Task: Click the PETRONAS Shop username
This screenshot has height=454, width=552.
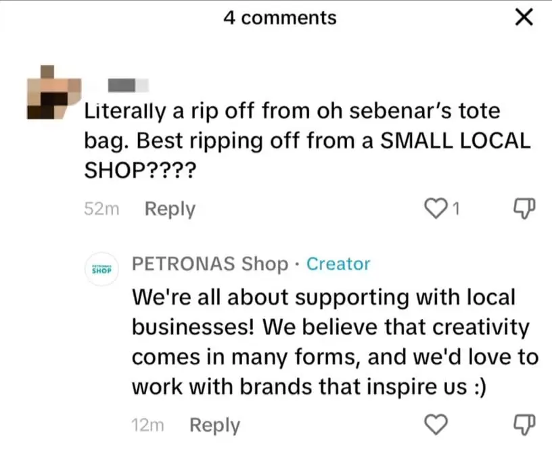Action: (x=211, y=264)
